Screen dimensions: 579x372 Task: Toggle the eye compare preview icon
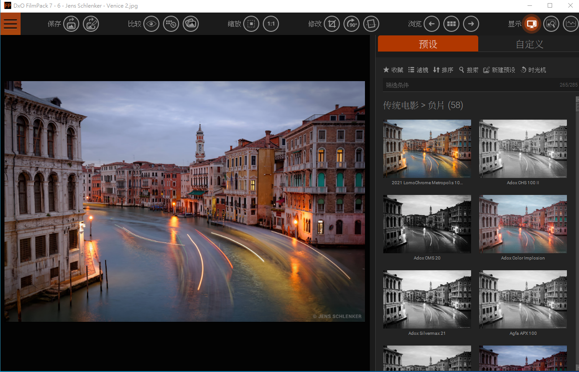coord(151,24)
